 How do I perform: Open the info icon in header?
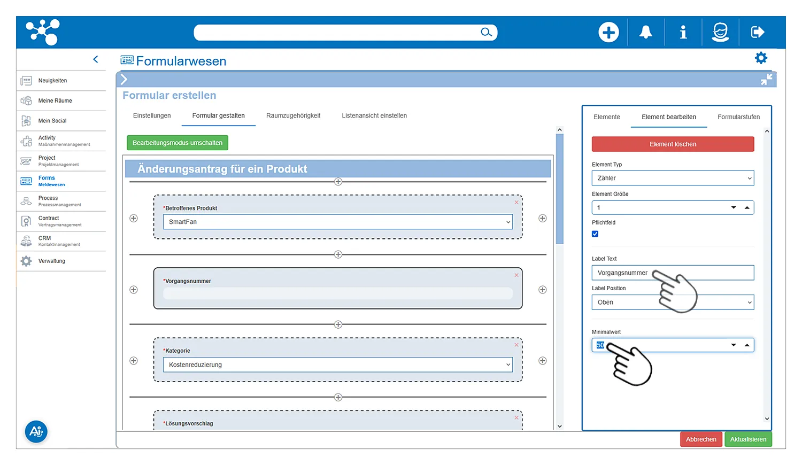point(683,32)
